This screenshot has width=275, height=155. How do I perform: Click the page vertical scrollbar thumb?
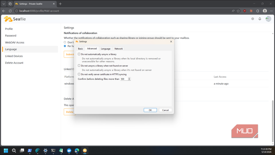(273, 121)
